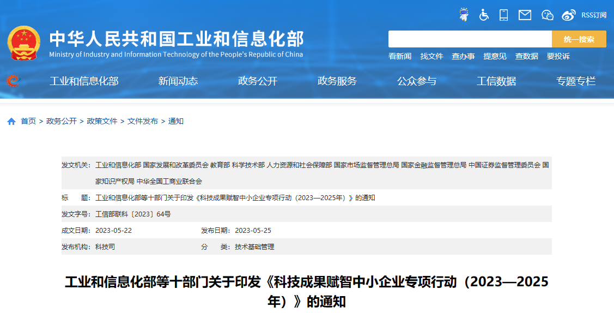Click the envelope mail icon

(525, 15)
